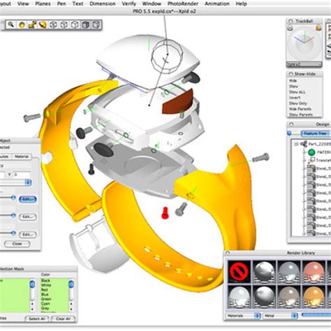
Task: Select Gray in the Color list
Action: coord(45,308)
